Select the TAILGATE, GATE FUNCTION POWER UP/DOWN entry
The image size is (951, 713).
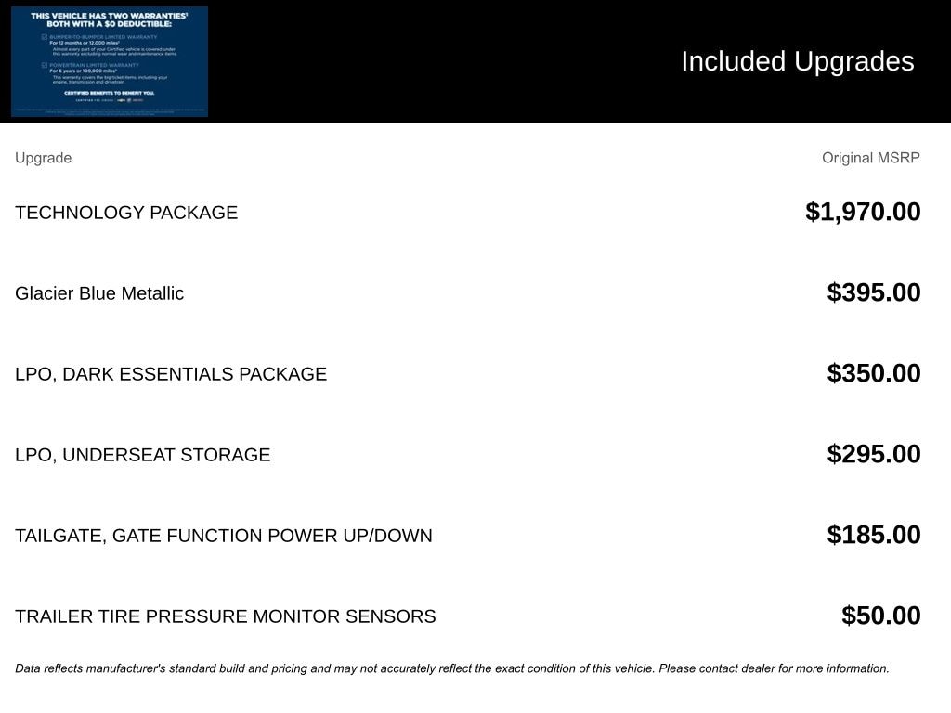tap(224, 536)
